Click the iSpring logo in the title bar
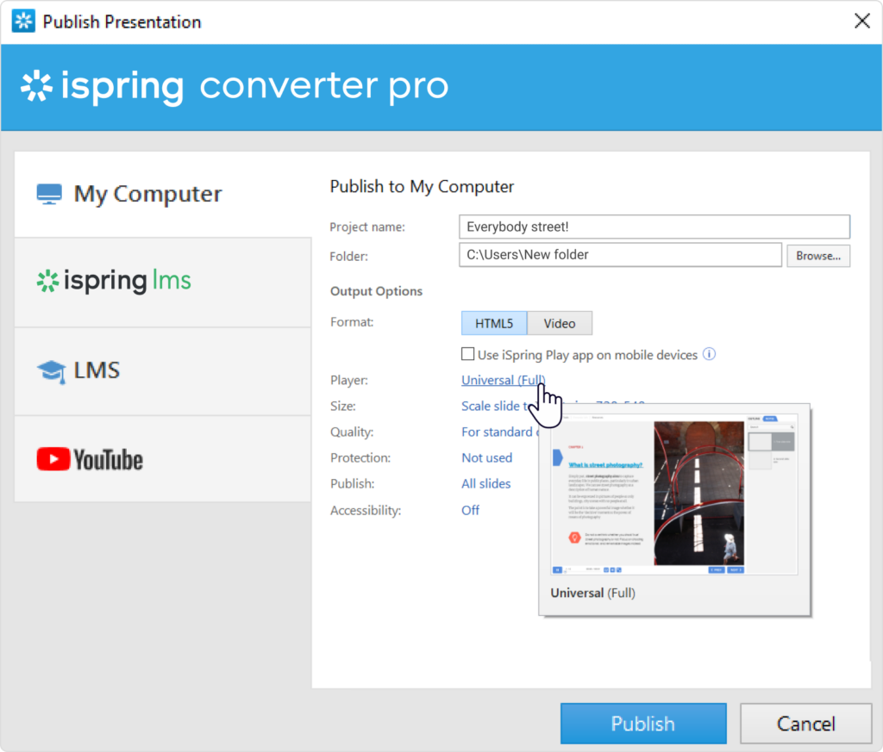This screenshot has width=883, height=752. (23, 22)
